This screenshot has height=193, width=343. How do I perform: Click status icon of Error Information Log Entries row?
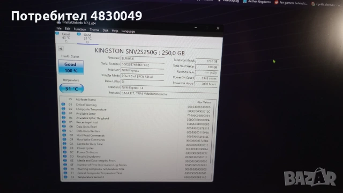[65, 165]
